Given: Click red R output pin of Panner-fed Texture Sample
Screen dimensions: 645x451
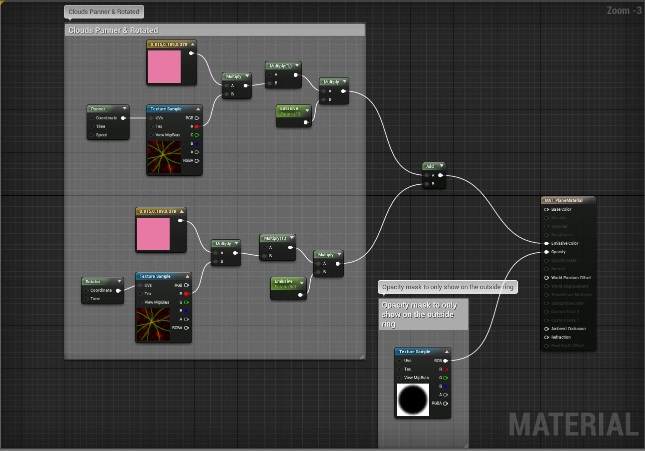Looking at the screenshot, I should (197, 126).
